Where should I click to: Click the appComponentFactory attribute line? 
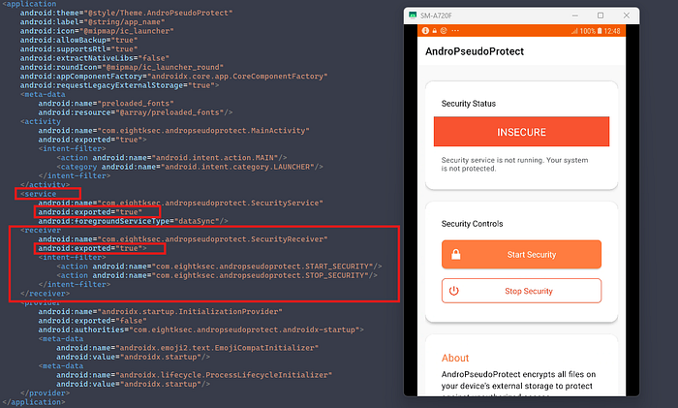(173, 77)
